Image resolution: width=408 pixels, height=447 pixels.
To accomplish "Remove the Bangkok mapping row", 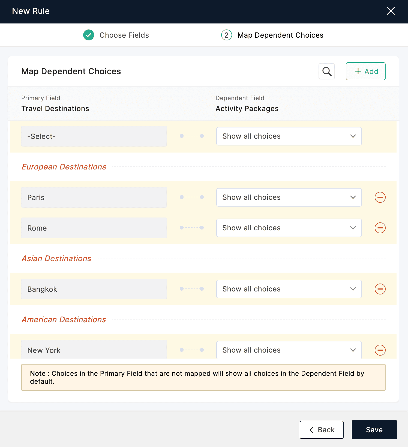I will coord(380,289).
